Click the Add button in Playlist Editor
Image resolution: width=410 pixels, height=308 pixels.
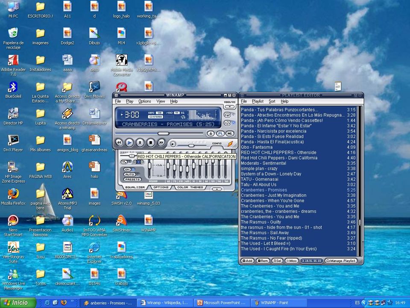click(247, 261)
